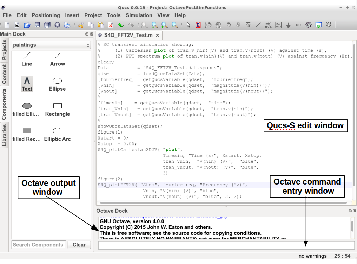The image size is (357, 264).
Task: Go into subcircuit down-arrow icon
Action: [x=238, y=25]
